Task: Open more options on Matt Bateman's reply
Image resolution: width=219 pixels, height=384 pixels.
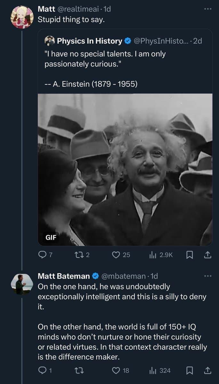Action: click(208, 276)
